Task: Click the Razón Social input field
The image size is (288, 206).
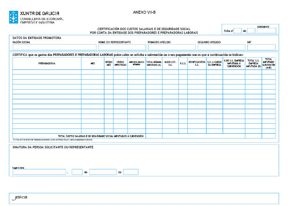Action: point(54,47)
